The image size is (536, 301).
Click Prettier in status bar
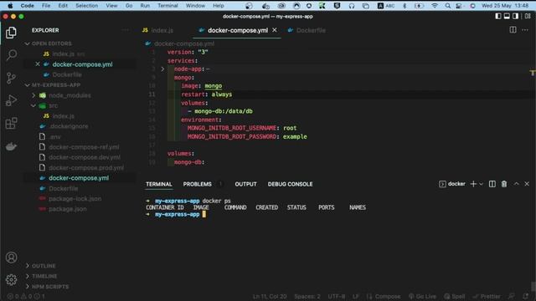pos(487,296)
